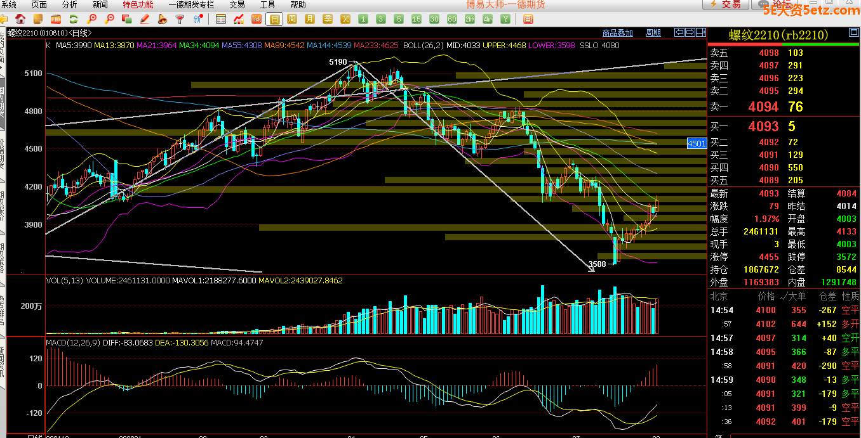
Task: Expand the quote panel with square icon
Action: 853,33
